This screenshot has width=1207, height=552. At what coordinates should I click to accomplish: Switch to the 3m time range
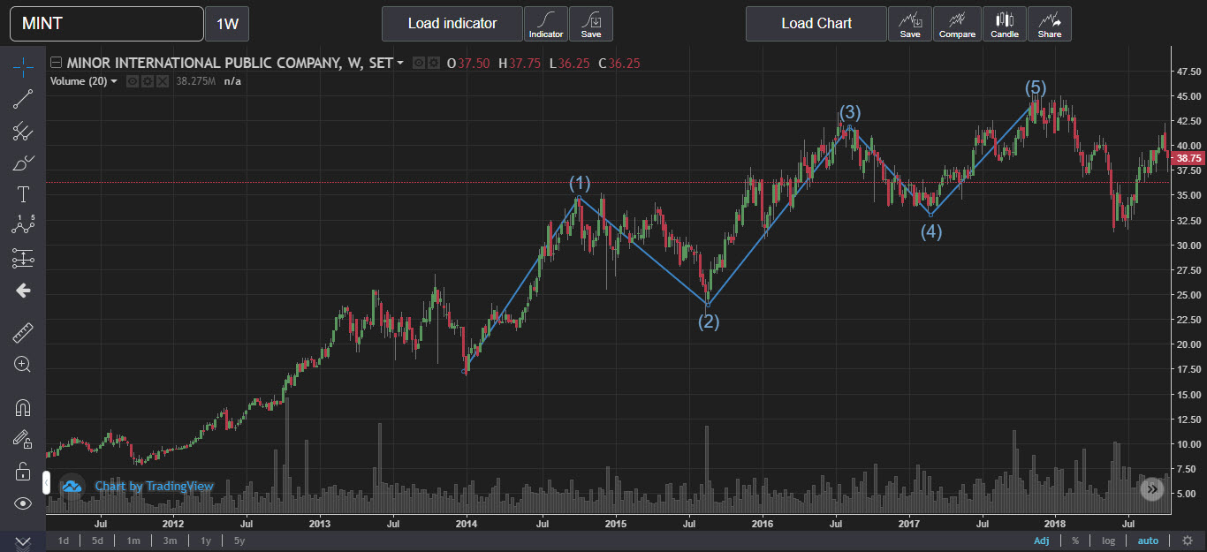170,541
